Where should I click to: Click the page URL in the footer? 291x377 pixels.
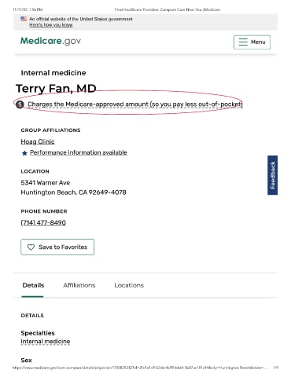coord(140,368)
